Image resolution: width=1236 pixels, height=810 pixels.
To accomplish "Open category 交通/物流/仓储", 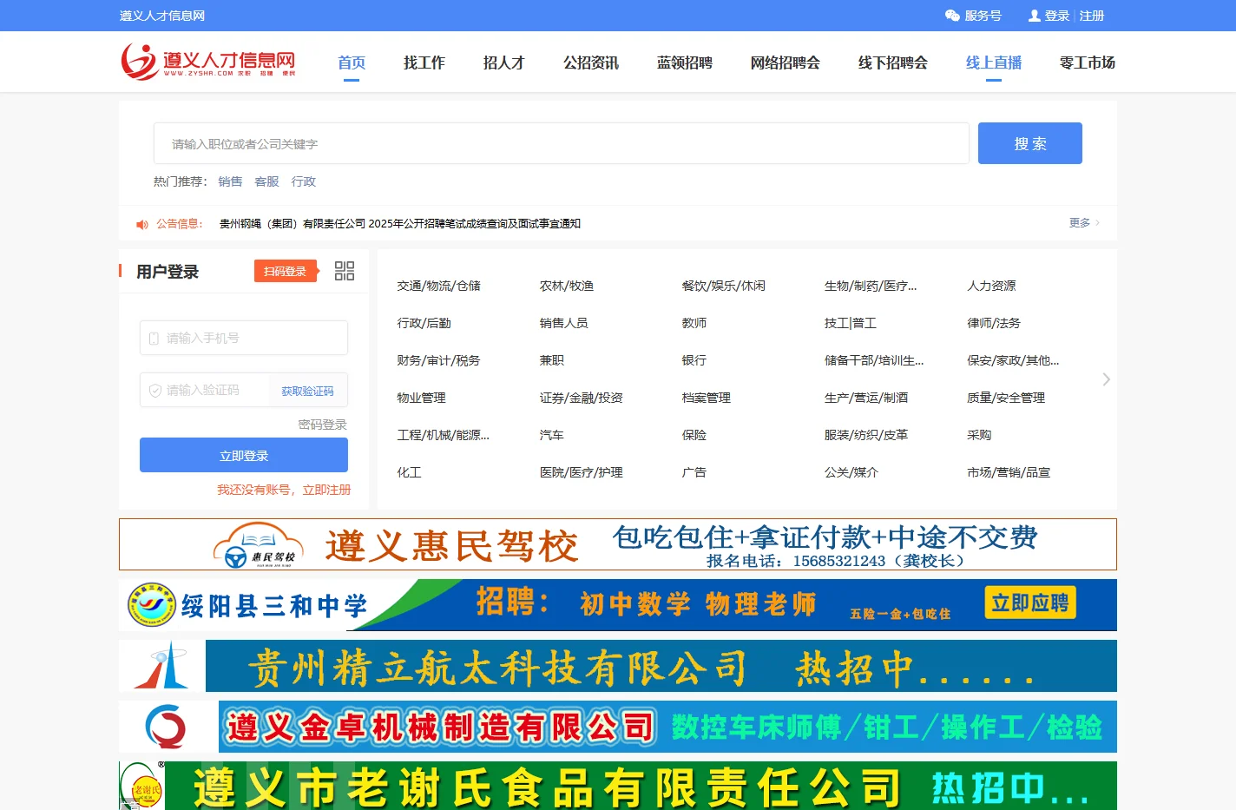I will click(438, 286).
